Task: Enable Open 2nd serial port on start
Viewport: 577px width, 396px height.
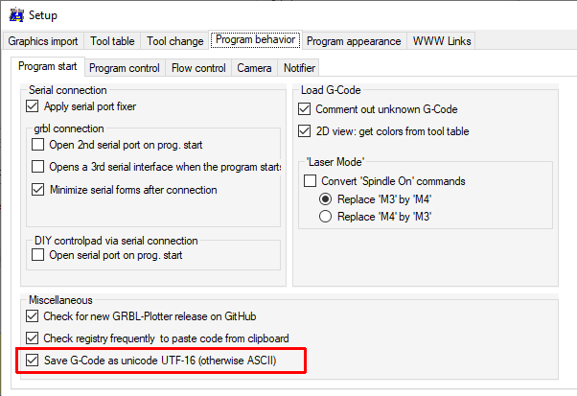Action: coord(38,145)
